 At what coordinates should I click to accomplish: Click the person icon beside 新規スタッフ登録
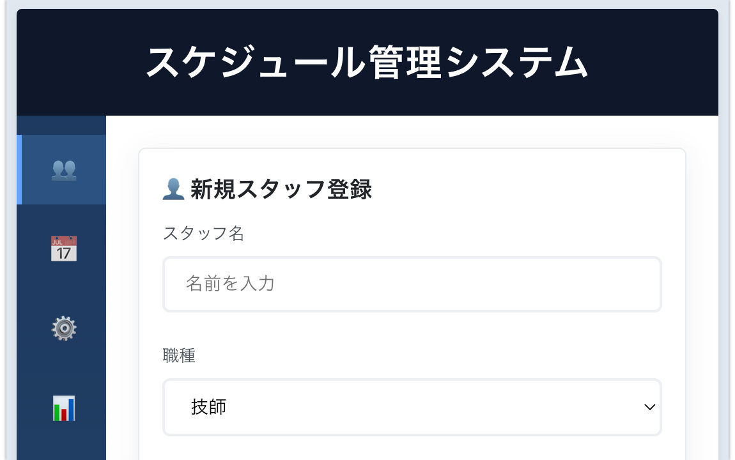click(x=173, y=189)
